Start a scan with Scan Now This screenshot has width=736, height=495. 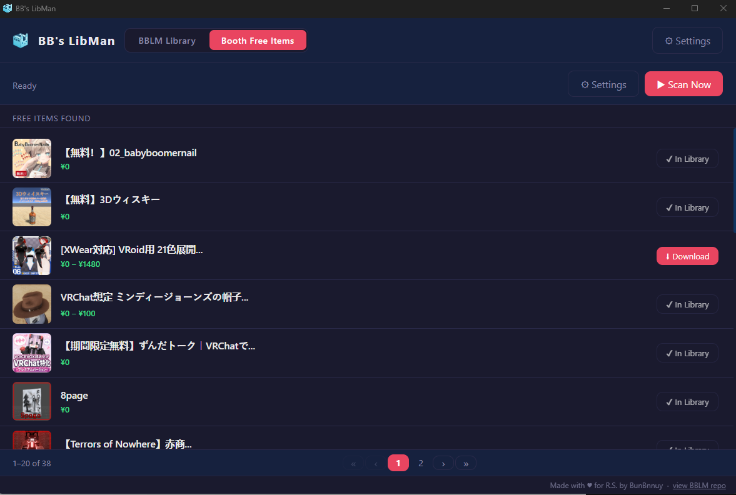pos(683,84)
